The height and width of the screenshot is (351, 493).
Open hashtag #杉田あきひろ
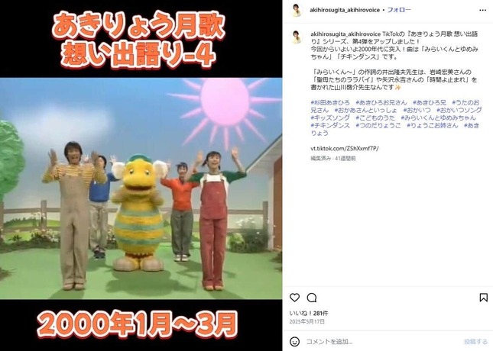point(330,102)
